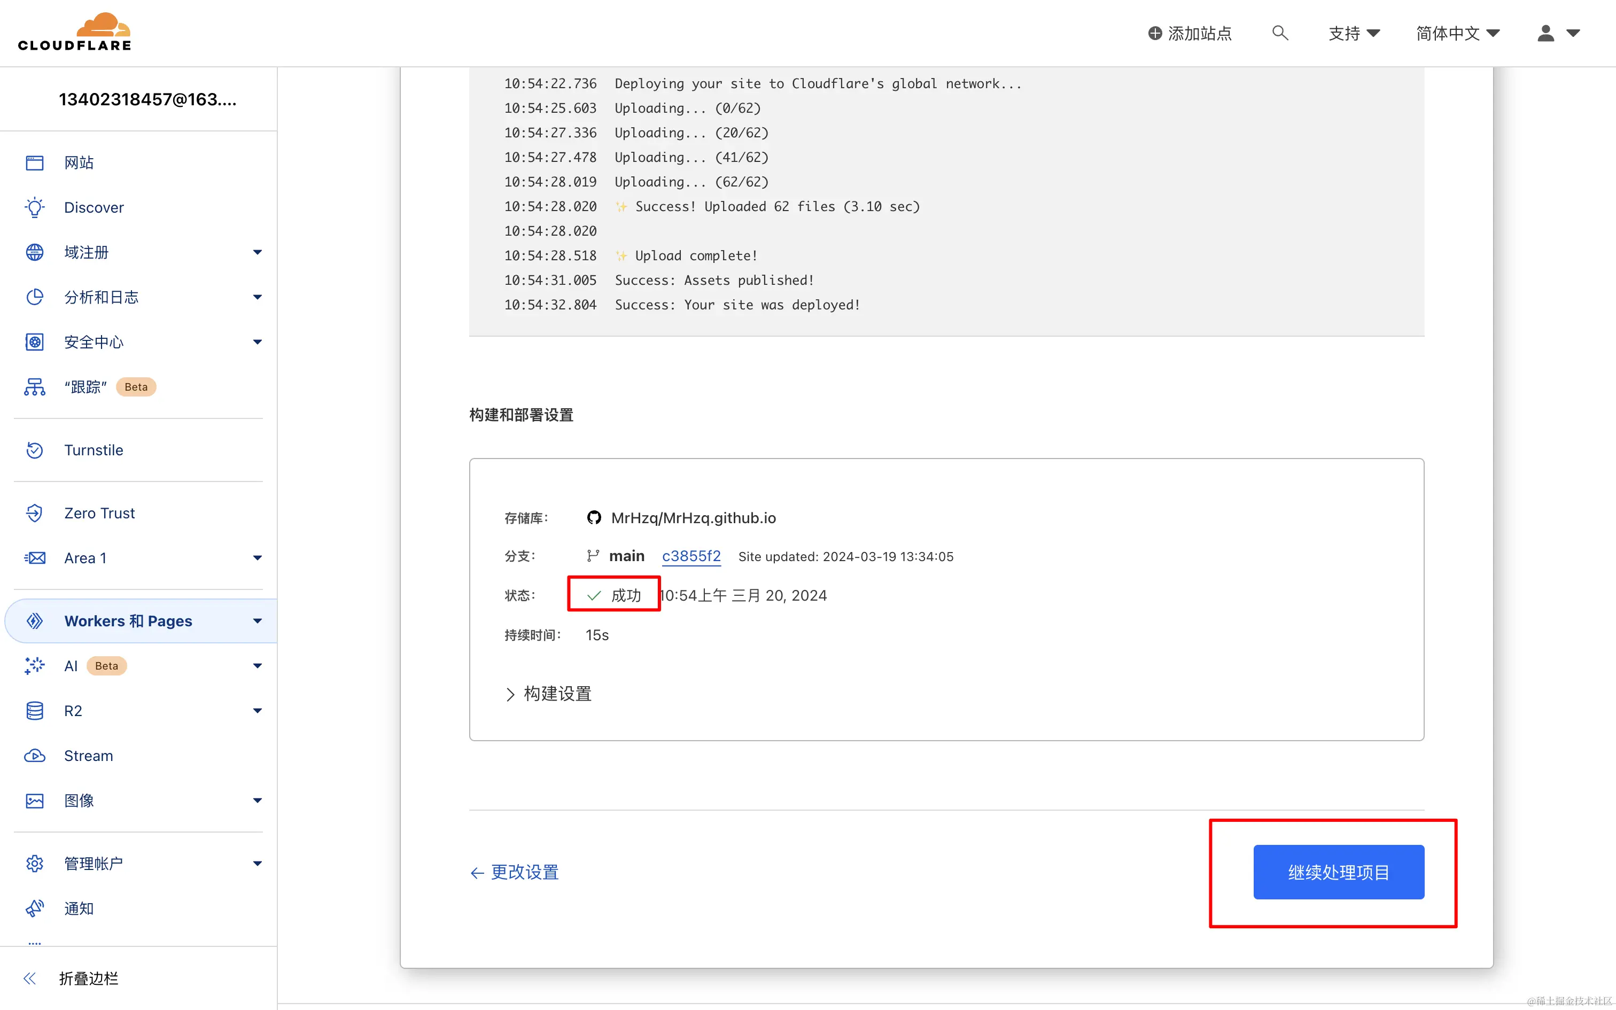Click the left arrow icon beside 更改设置
Screen dimensions: 1616x1010
pos(477,873)
